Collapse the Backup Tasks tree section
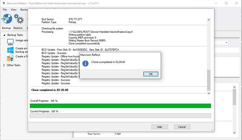Viewport: 242px width, 140px height. coord(4,35)
